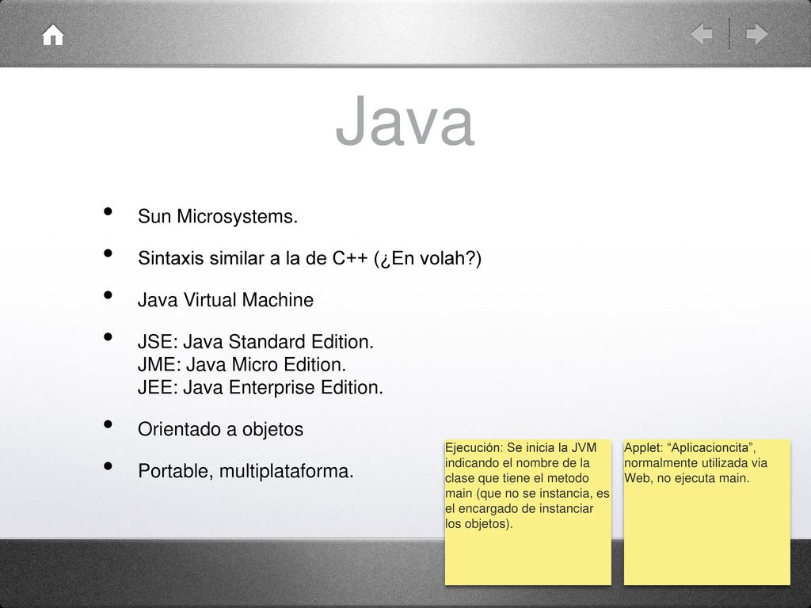Click the 'JME: Java Micro Edition.' line

[242, 364]
